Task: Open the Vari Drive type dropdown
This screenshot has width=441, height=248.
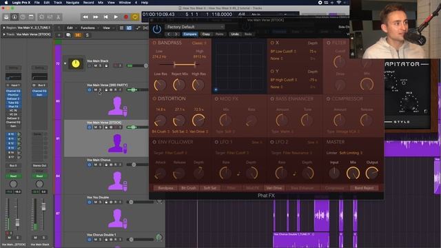Action: coord(198,132)
